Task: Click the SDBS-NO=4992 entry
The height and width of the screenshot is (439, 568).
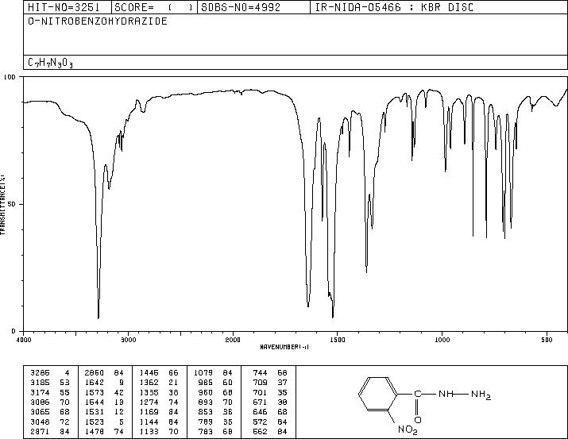Action: coord(241,7)
